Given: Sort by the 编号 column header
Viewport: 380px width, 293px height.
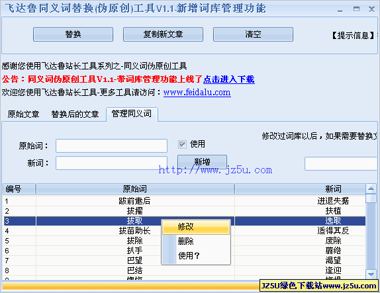Looking at the screenshot, I should [x=19, y=189].
